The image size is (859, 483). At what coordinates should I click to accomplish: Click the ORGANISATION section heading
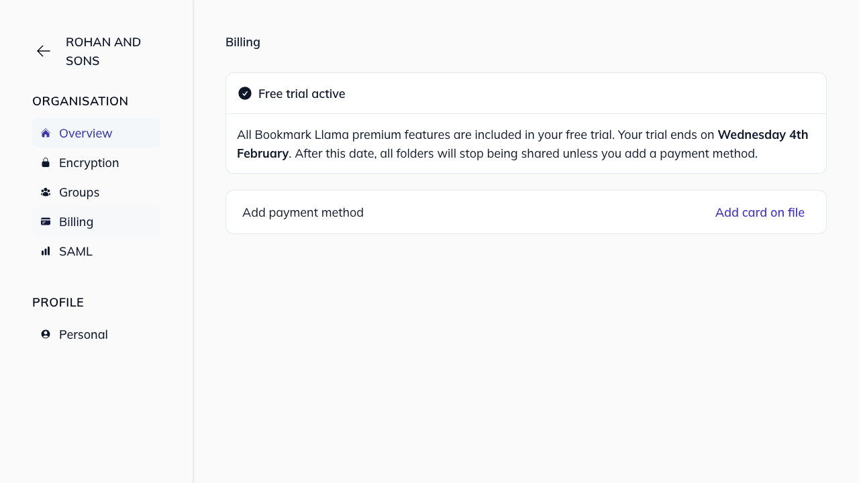click(x=80, y=101)
